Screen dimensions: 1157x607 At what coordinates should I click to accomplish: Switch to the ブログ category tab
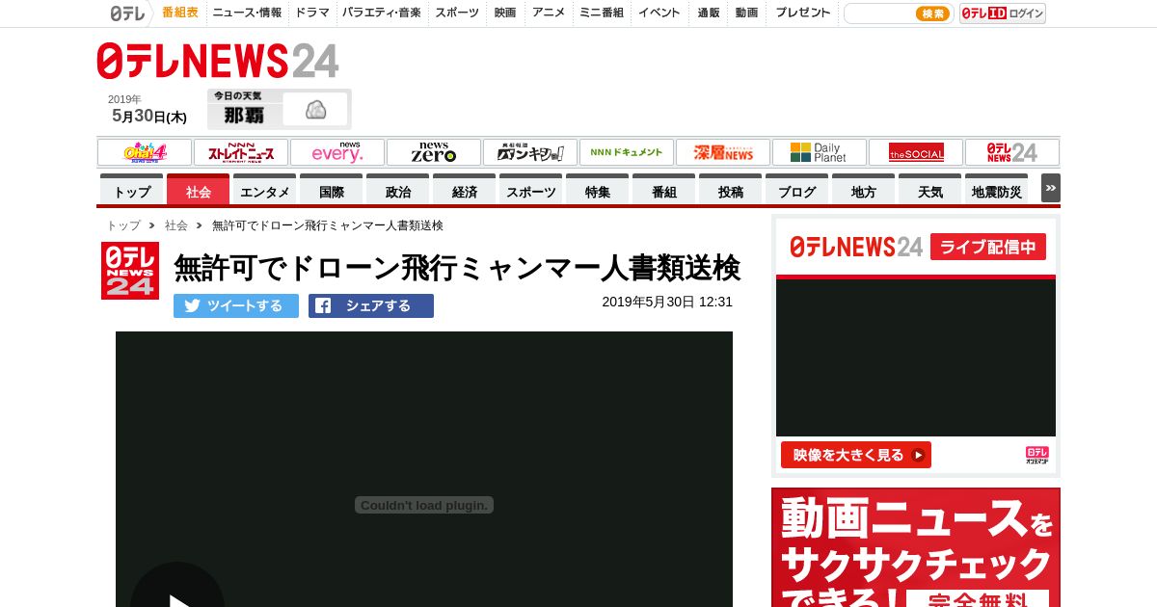click(797, 191)
